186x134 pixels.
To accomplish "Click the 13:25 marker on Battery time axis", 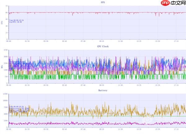I will 139,129.
